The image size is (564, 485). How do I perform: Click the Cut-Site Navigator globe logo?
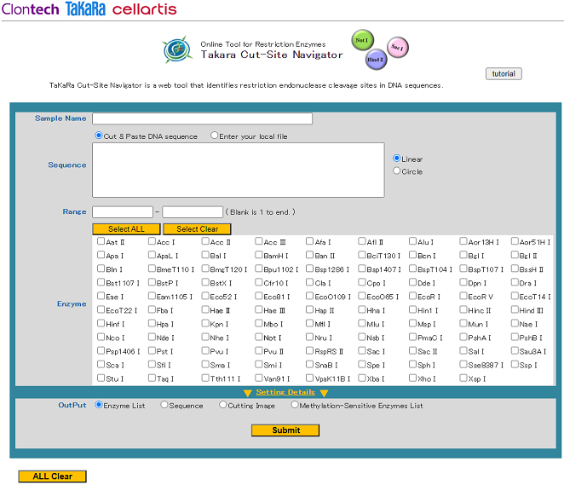(177, 50)
